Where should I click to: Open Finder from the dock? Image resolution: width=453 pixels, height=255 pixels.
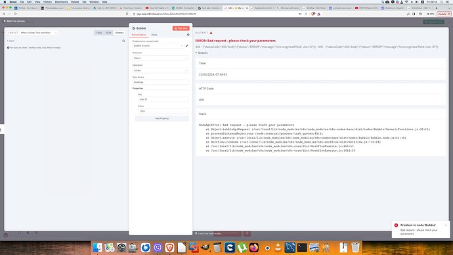click(x=97, y=248)
